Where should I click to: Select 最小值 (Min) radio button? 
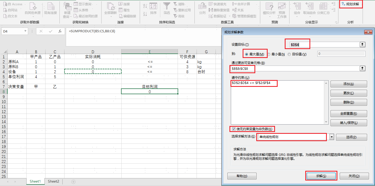tap(269, 54)
